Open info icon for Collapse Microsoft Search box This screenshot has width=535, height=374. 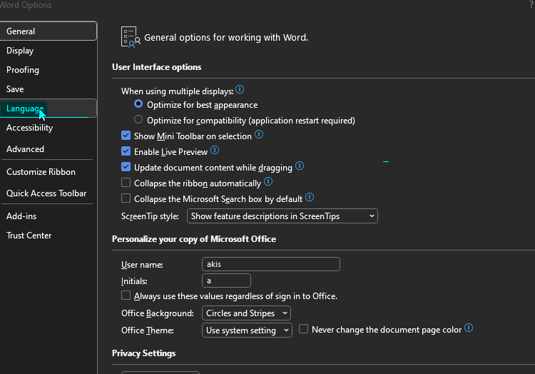(310, 197)
